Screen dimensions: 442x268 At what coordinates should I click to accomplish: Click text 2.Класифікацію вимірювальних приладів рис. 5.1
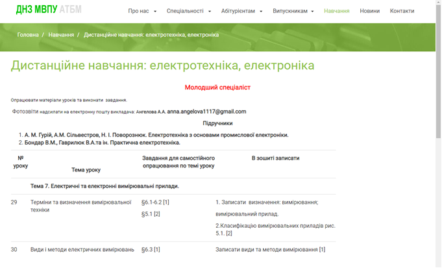(x=275, y=230)
